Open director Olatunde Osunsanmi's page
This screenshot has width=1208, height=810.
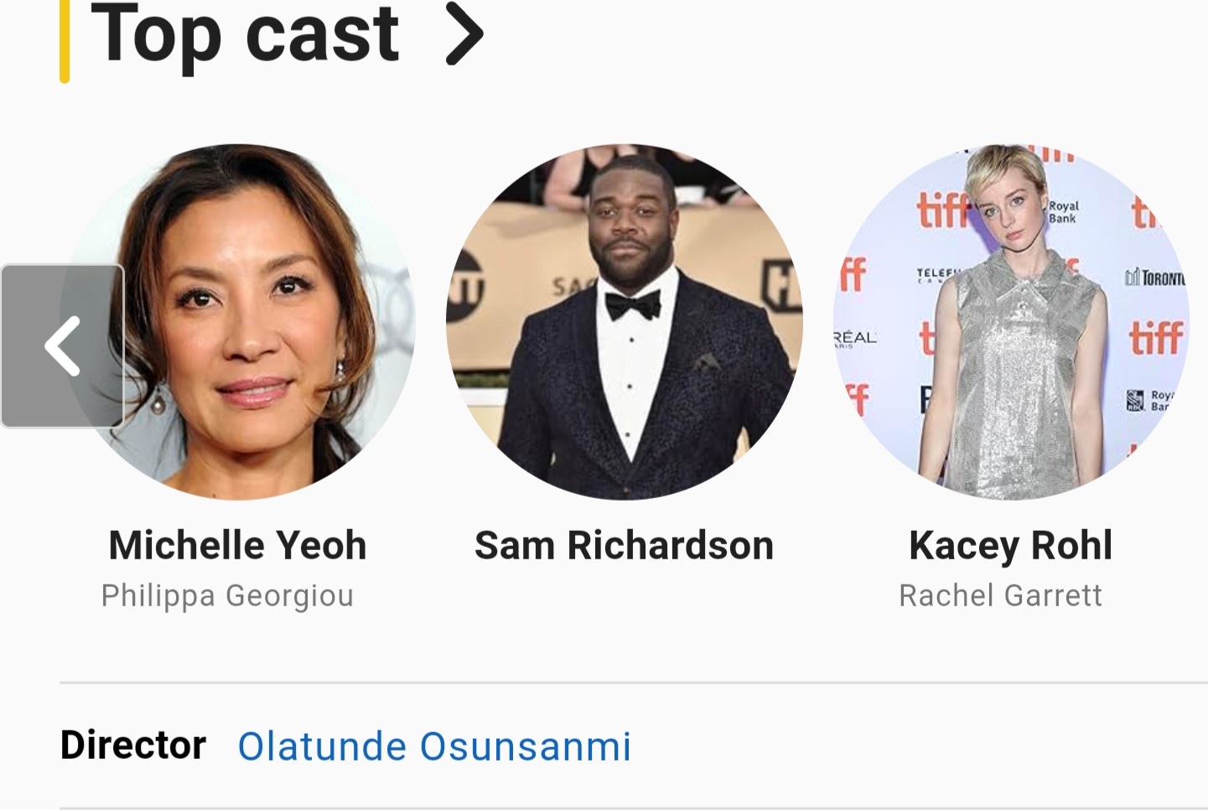coord(434,746)
